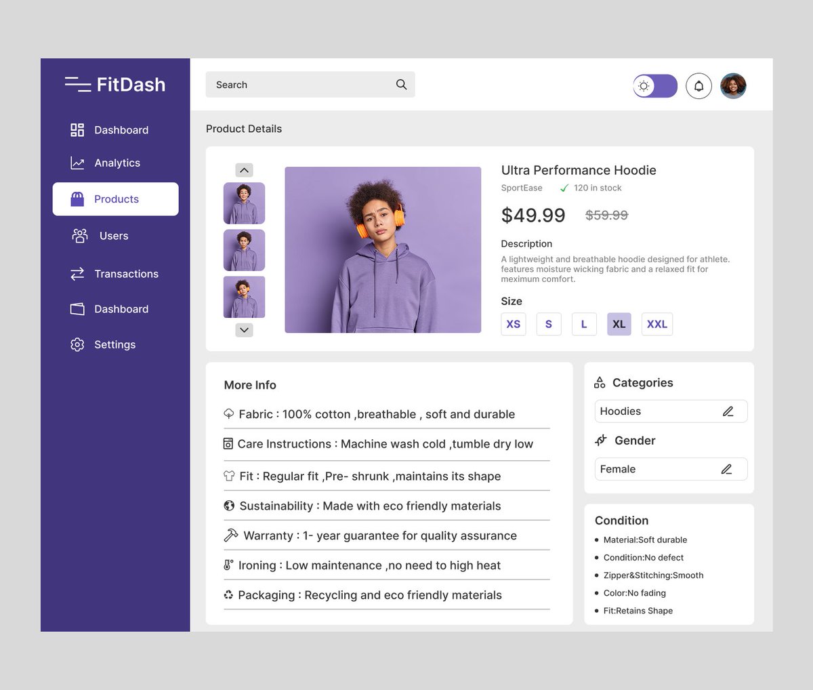Edit the Female gender pencil icon
Viewport: 813px width, 690px height.
tap(727, 469)
